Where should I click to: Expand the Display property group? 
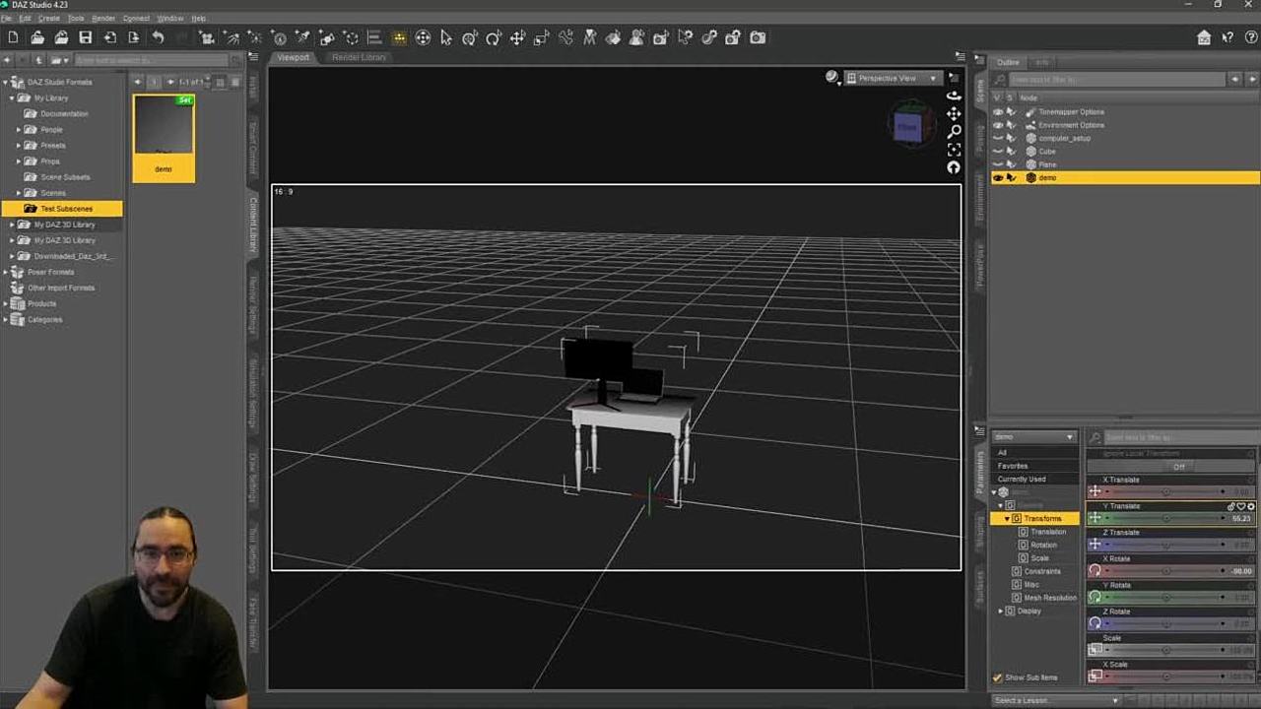click(x=1001, y=611)
